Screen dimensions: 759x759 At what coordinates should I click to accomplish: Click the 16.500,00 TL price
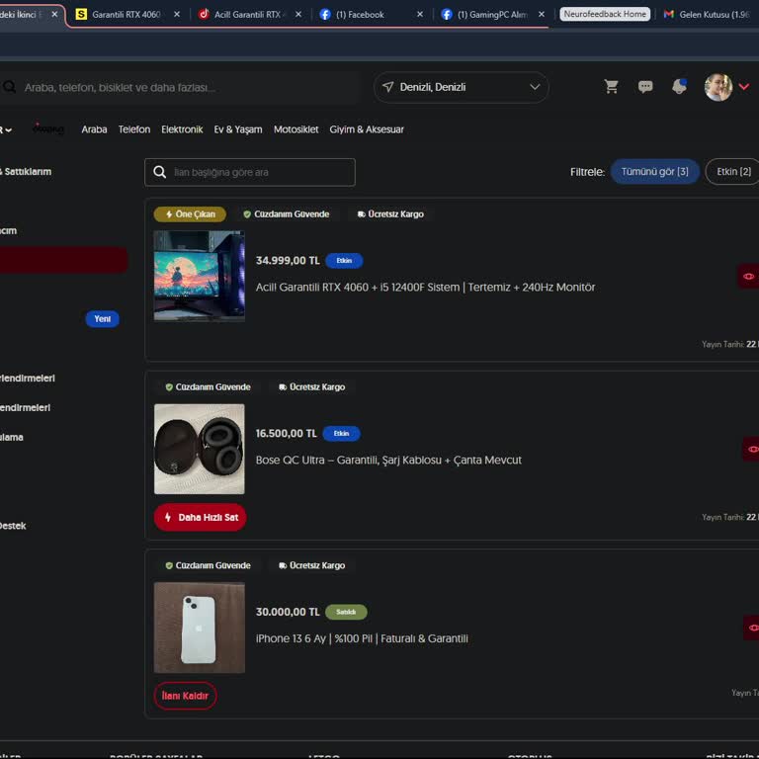(286, 433)
